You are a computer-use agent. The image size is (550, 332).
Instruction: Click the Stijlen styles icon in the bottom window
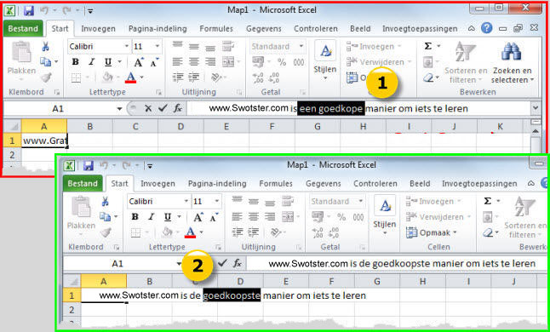tap(385, 206)
